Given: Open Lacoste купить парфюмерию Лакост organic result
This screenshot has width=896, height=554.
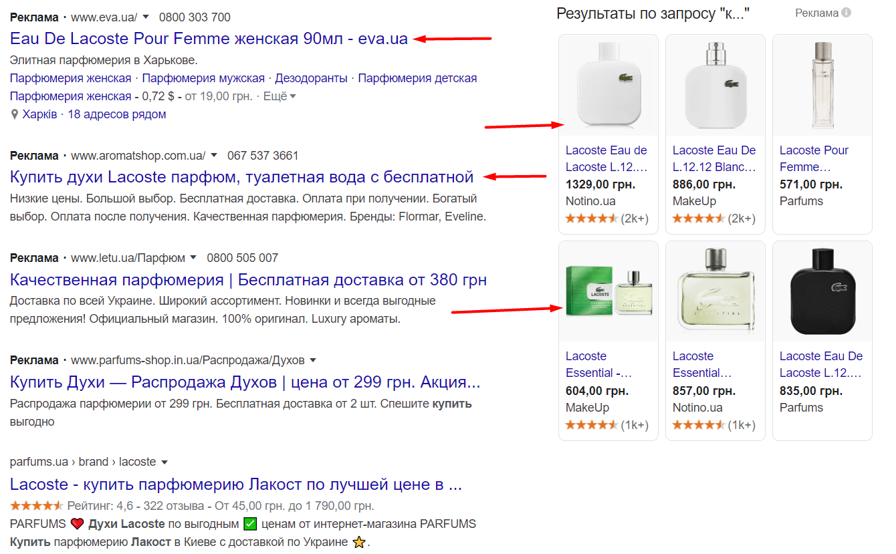Looking at the screenshot, I should (x=236, y=484).
